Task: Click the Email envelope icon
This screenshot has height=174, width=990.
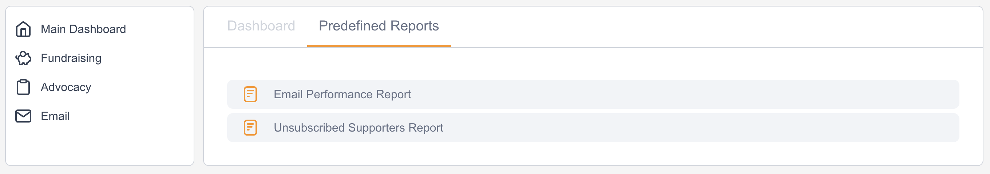Action: pyautogui.click(x=23, y=116)
